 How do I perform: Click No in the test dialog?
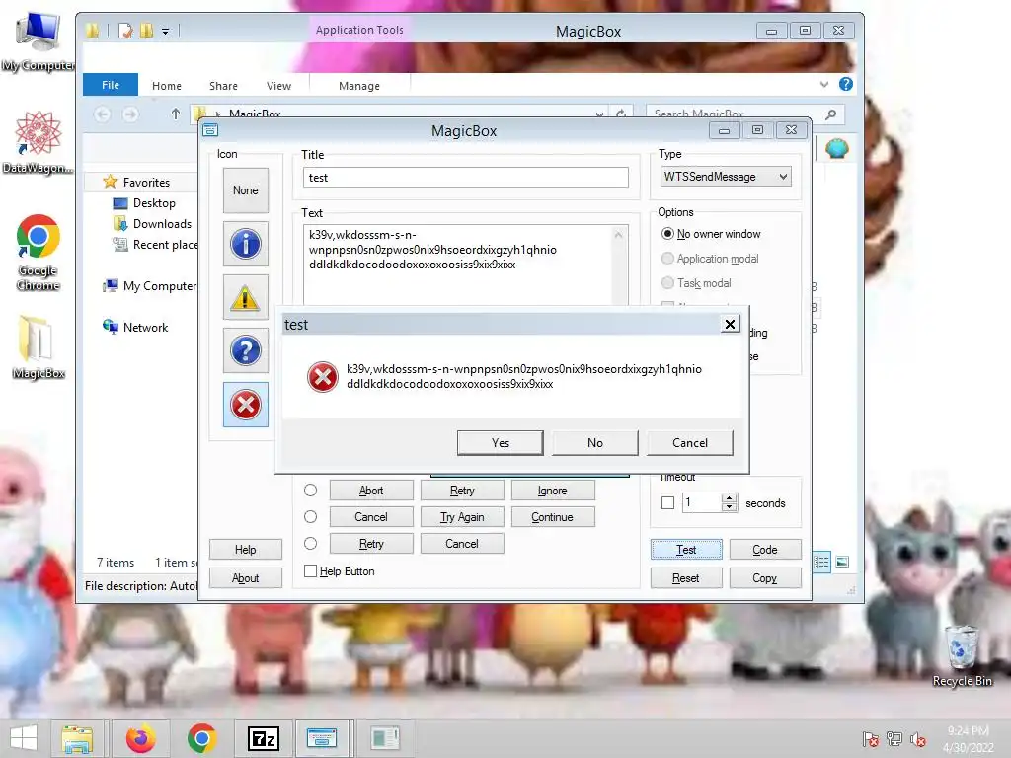click(x=595, y=443)
